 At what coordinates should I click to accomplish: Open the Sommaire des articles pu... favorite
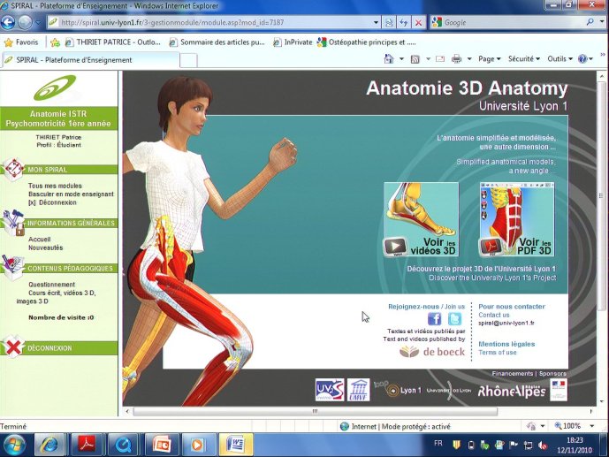coord(217,42)
